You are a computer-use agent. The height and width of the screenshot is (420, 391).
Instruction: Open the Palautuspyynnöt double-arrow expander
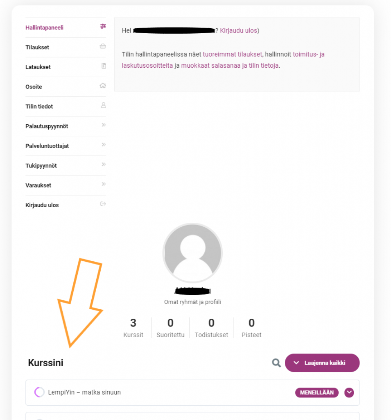click(x=104, y=124)
